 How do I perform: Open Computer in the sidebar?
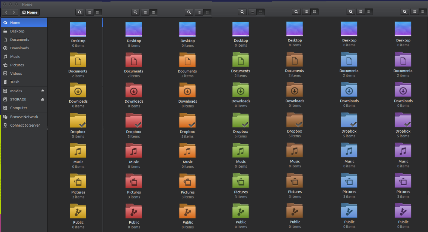24,108
